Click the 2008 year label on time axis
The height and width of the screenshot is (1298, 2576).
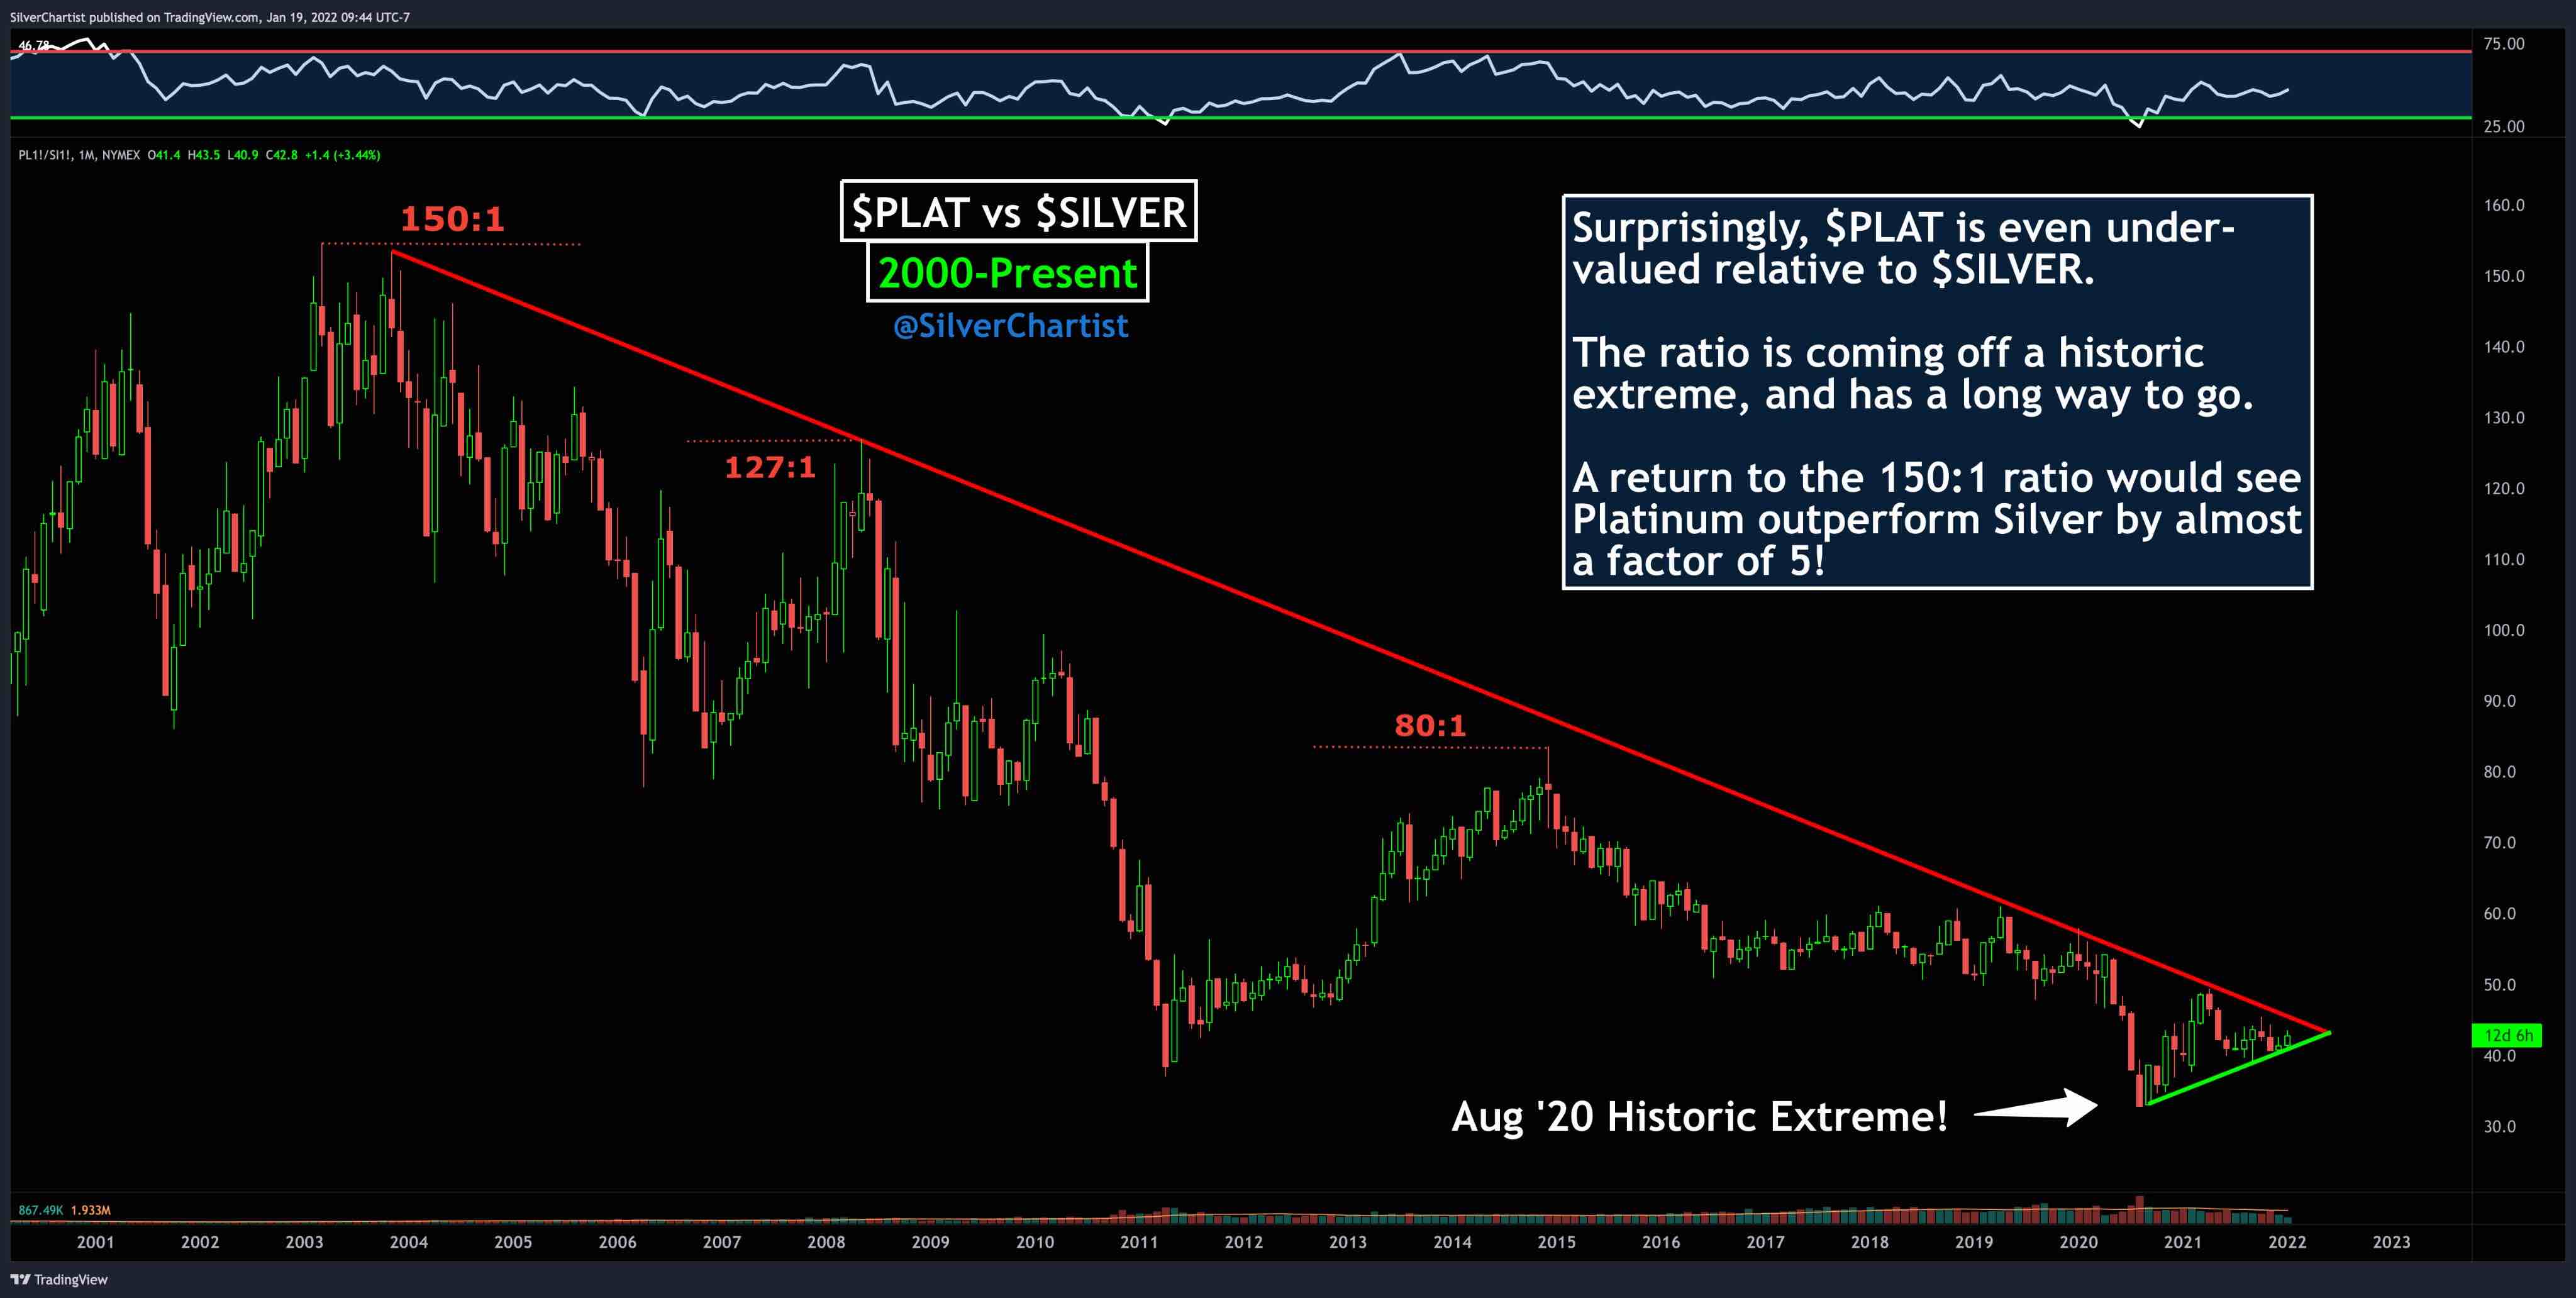[826, 1242]
